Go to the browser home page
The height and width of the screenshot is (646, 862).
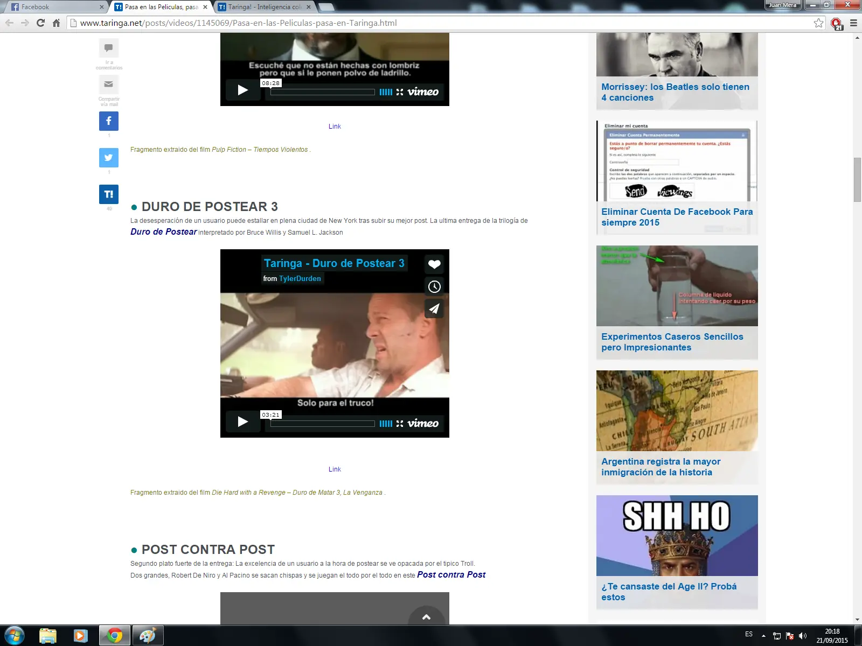coord(56,23)
